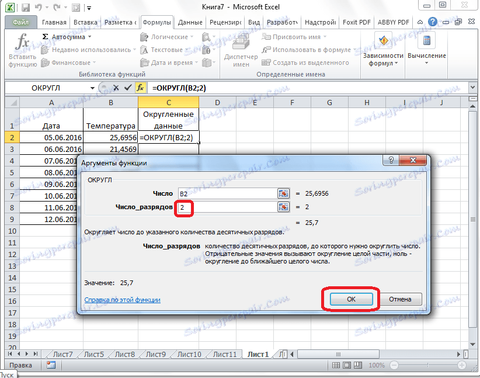Open the Calculation calculator icon

tap(426, 41)
